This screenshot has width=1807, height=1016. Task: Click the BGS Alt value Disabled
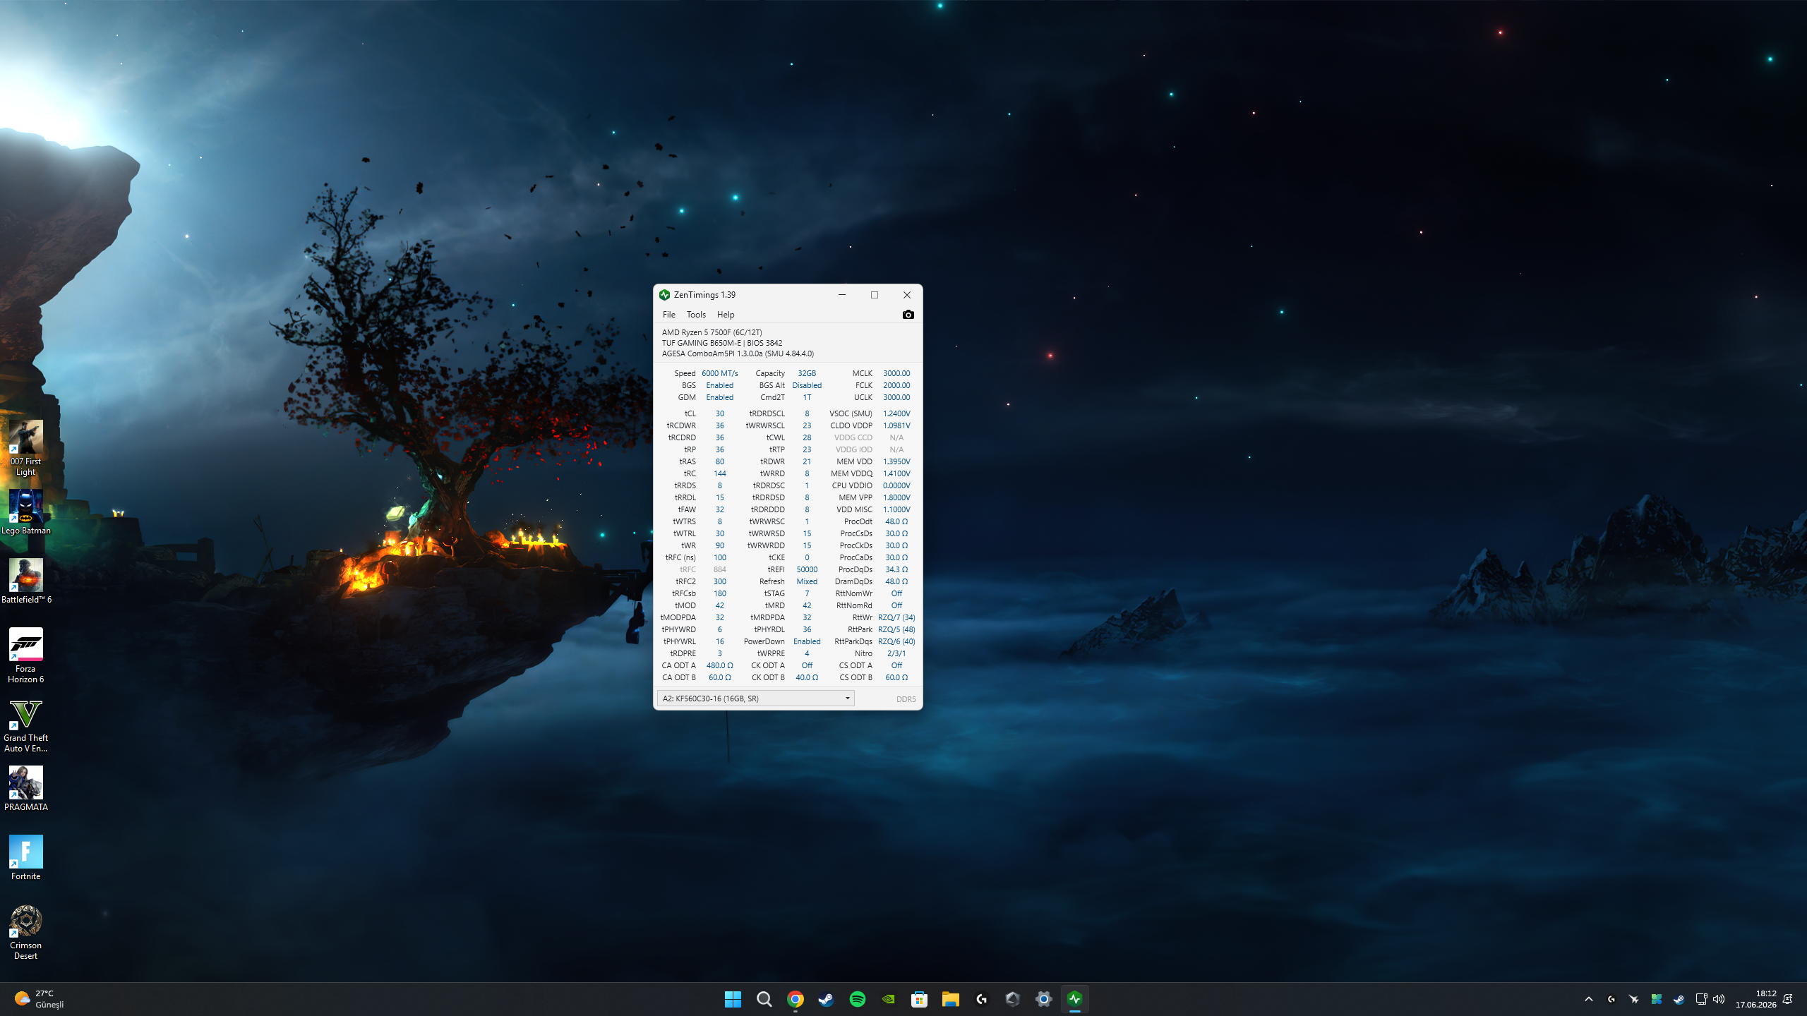click(807, 385)
